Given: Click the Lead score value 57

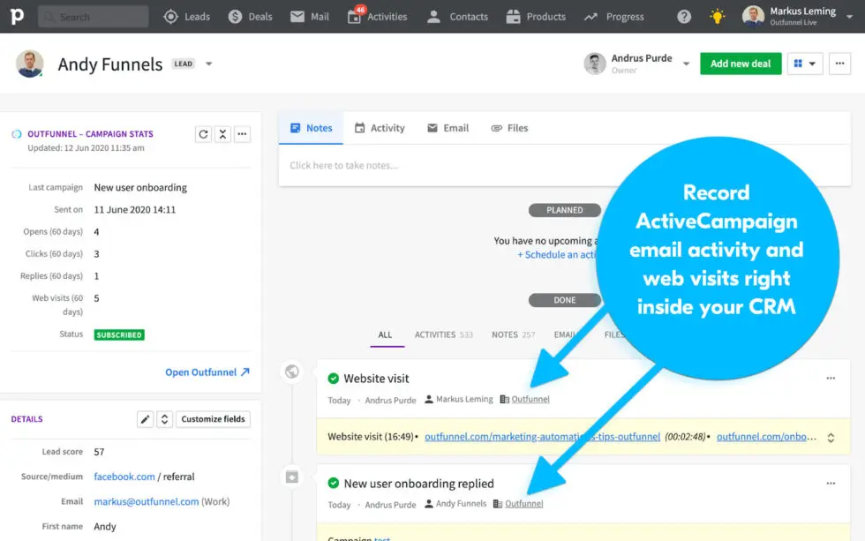Looking at the screenshot, I should [x=99, y=452].
